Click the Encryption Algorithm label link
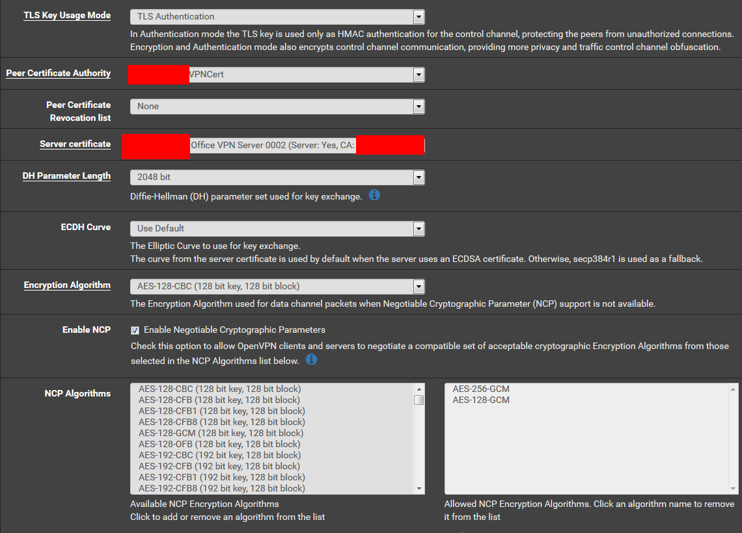 pyautogui.click(x=67, y=285)
